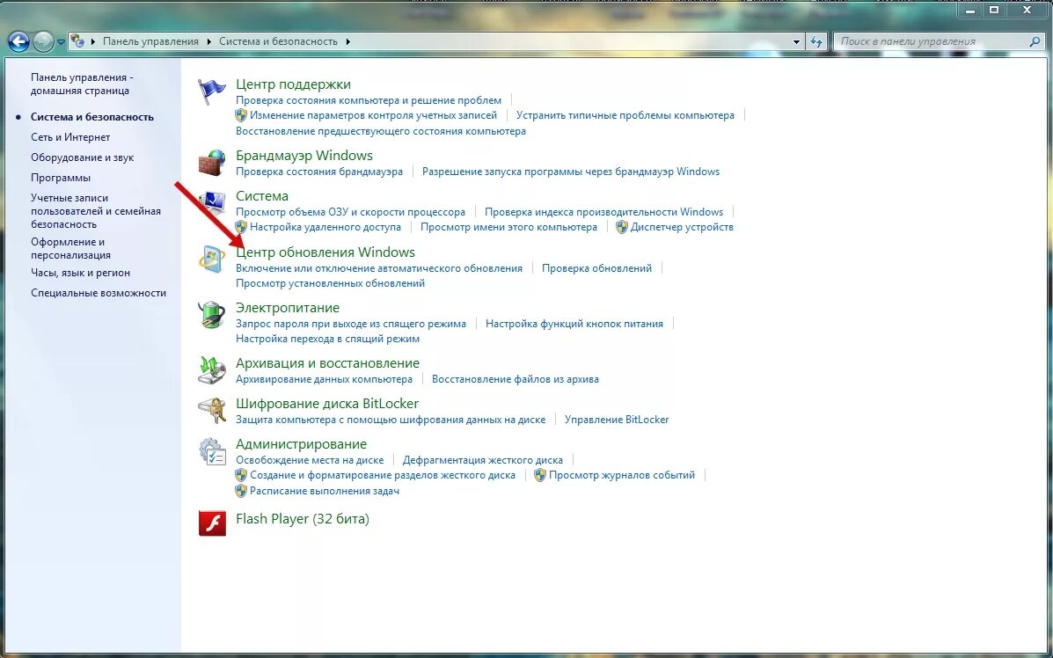Open Шифрование диска BitLocker heading

click(x=327, y=404)
